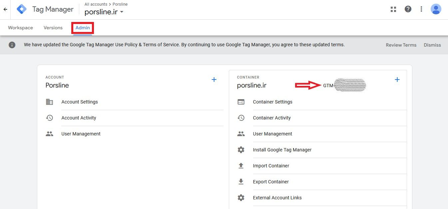Image resolution: width=448 pixels, height=209 pixels.
Task: Click the Account Activity history icon
Action: 49,118
